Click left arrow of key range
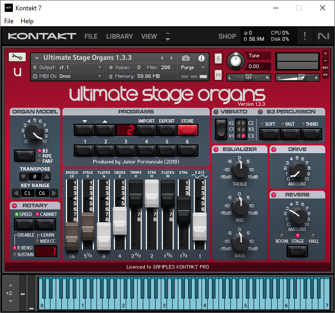The width and height of the screenshot is (335, 313). pyautogui.click(x=16, y=193)
